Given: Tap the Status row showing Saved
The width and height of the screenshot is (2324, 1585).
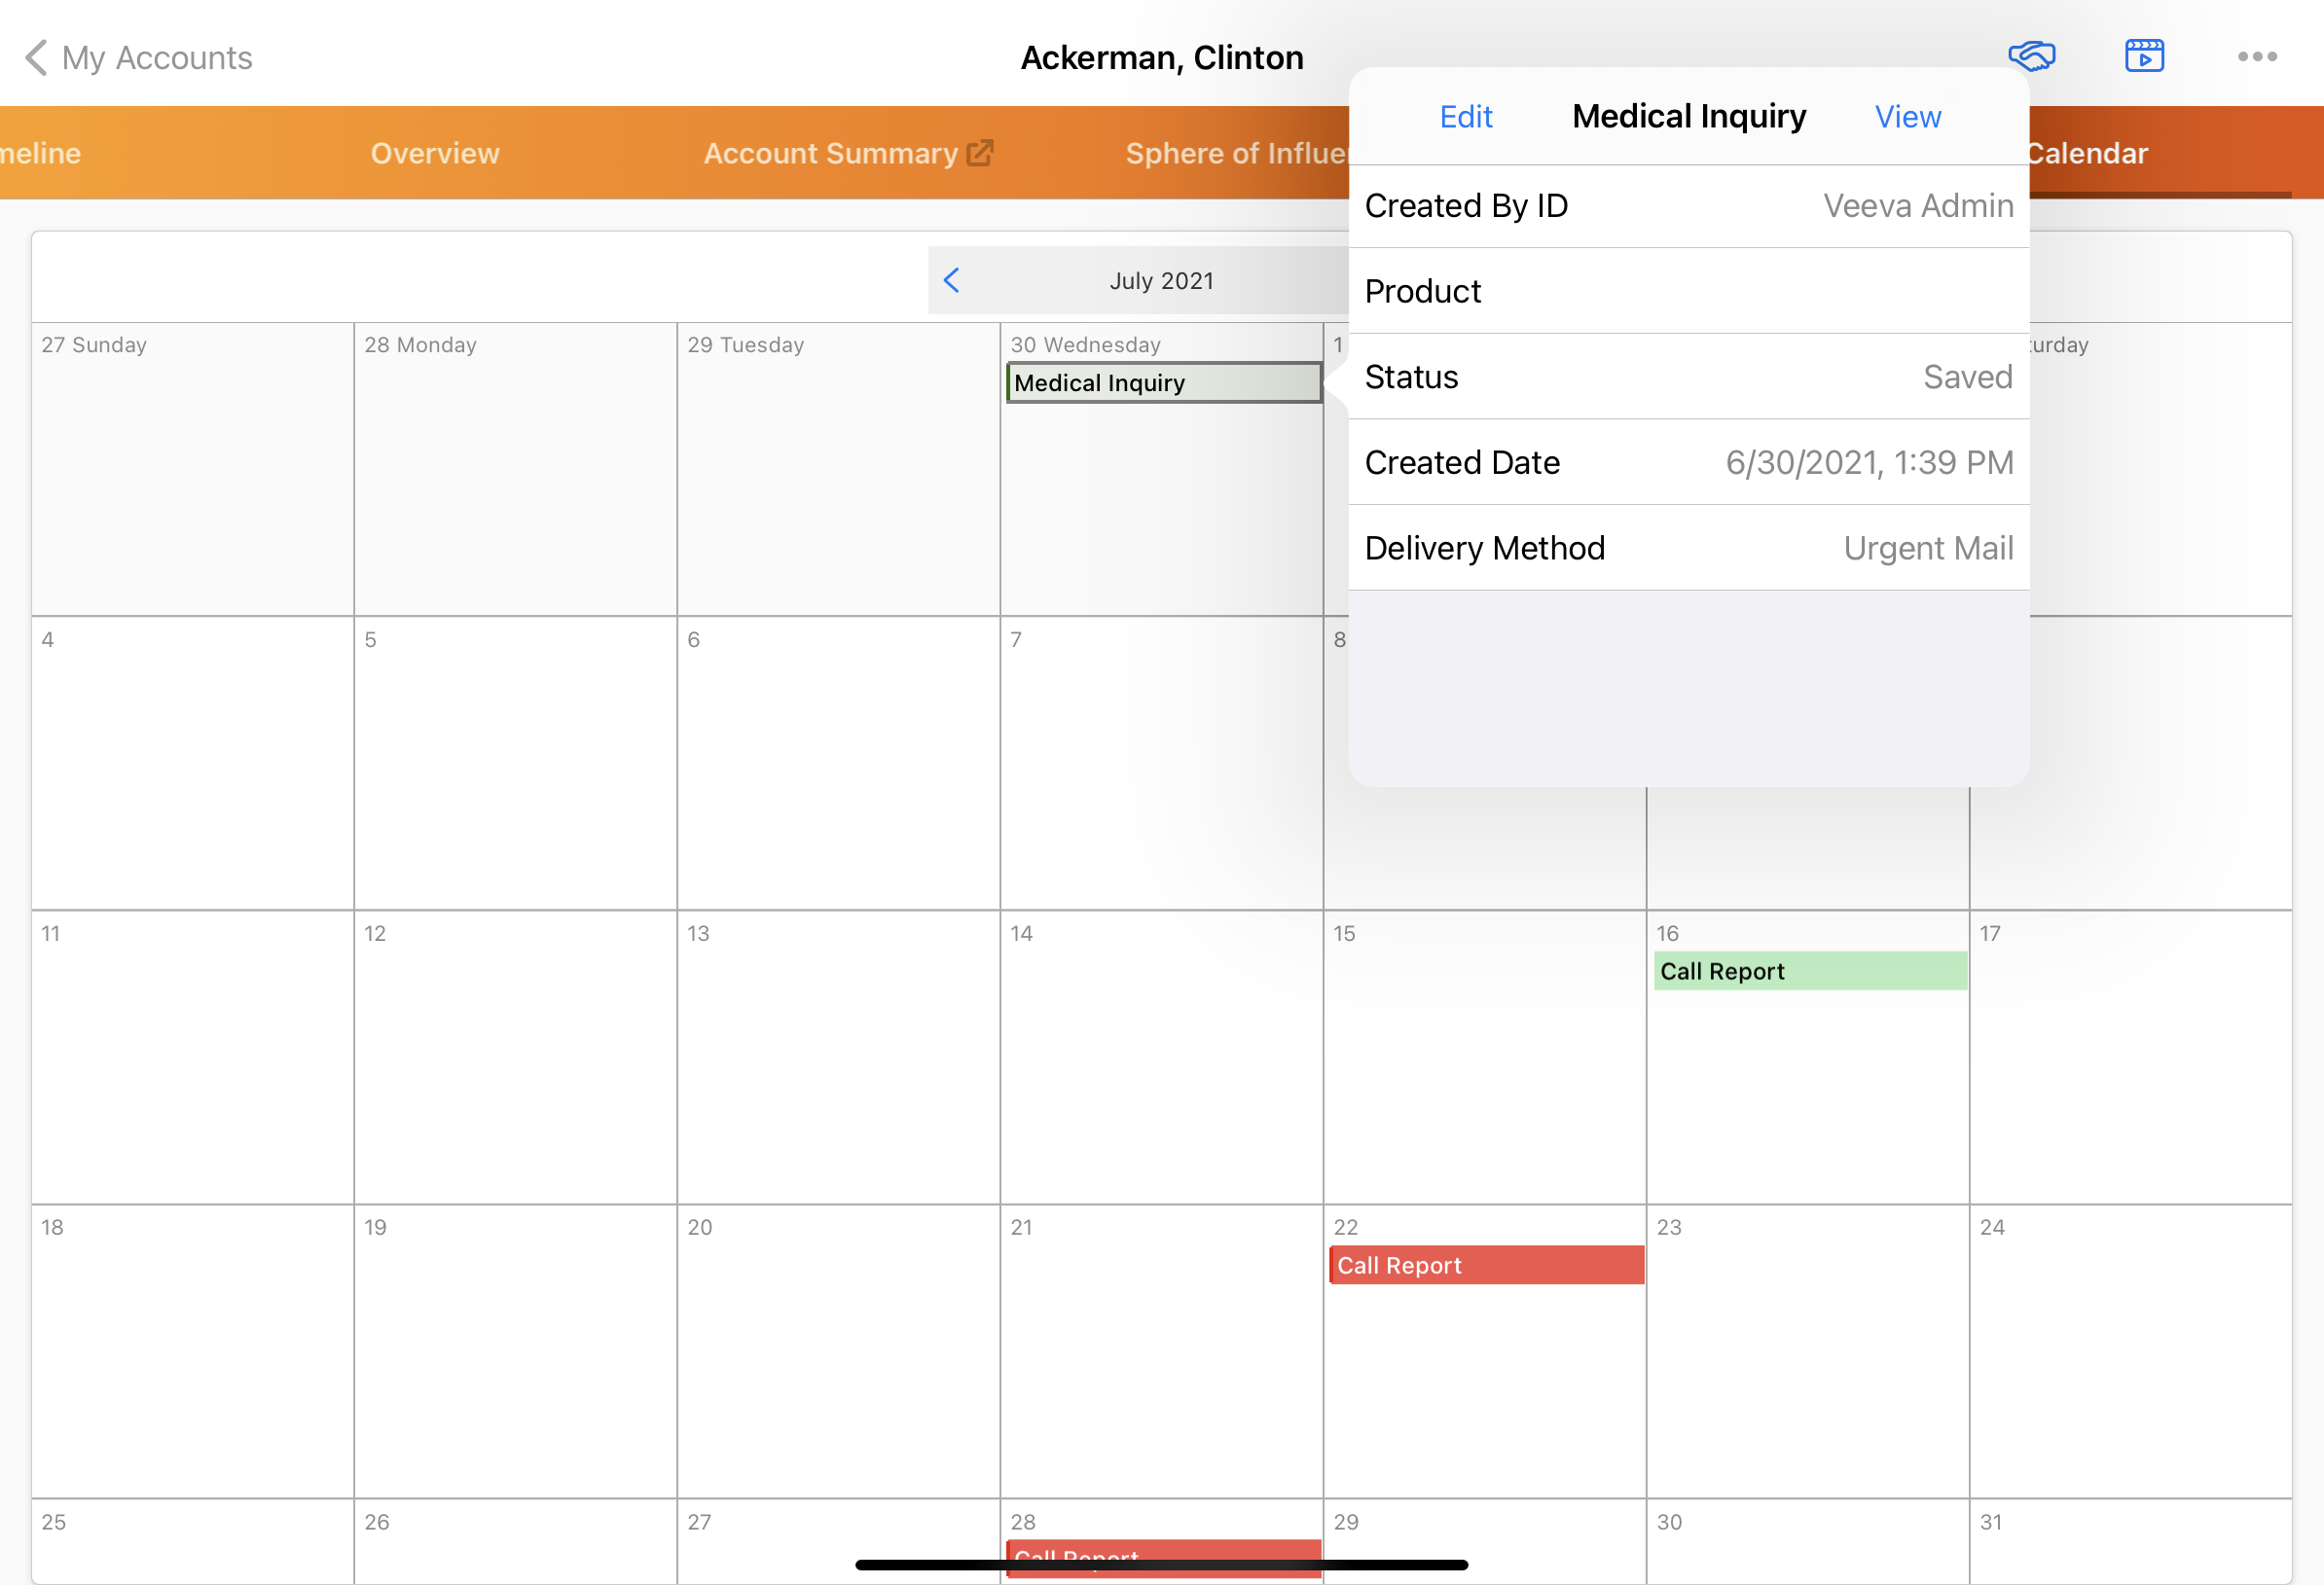Looking at the screenshot, I should point(1688,377).
